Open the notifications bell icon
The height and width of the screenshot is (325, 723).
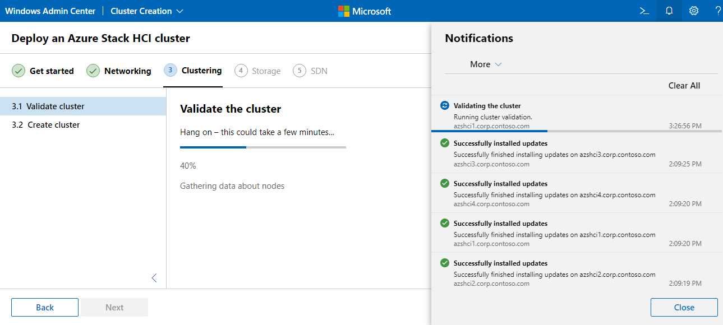pos(669,11)
